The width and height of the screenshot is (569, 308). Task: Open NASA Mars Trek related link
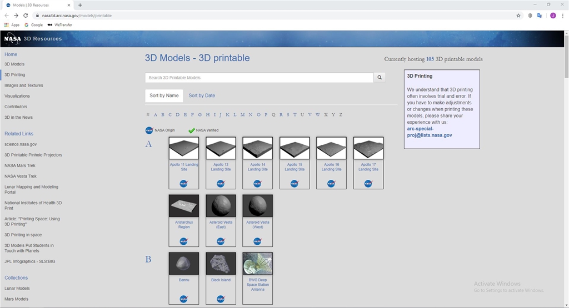20,165
